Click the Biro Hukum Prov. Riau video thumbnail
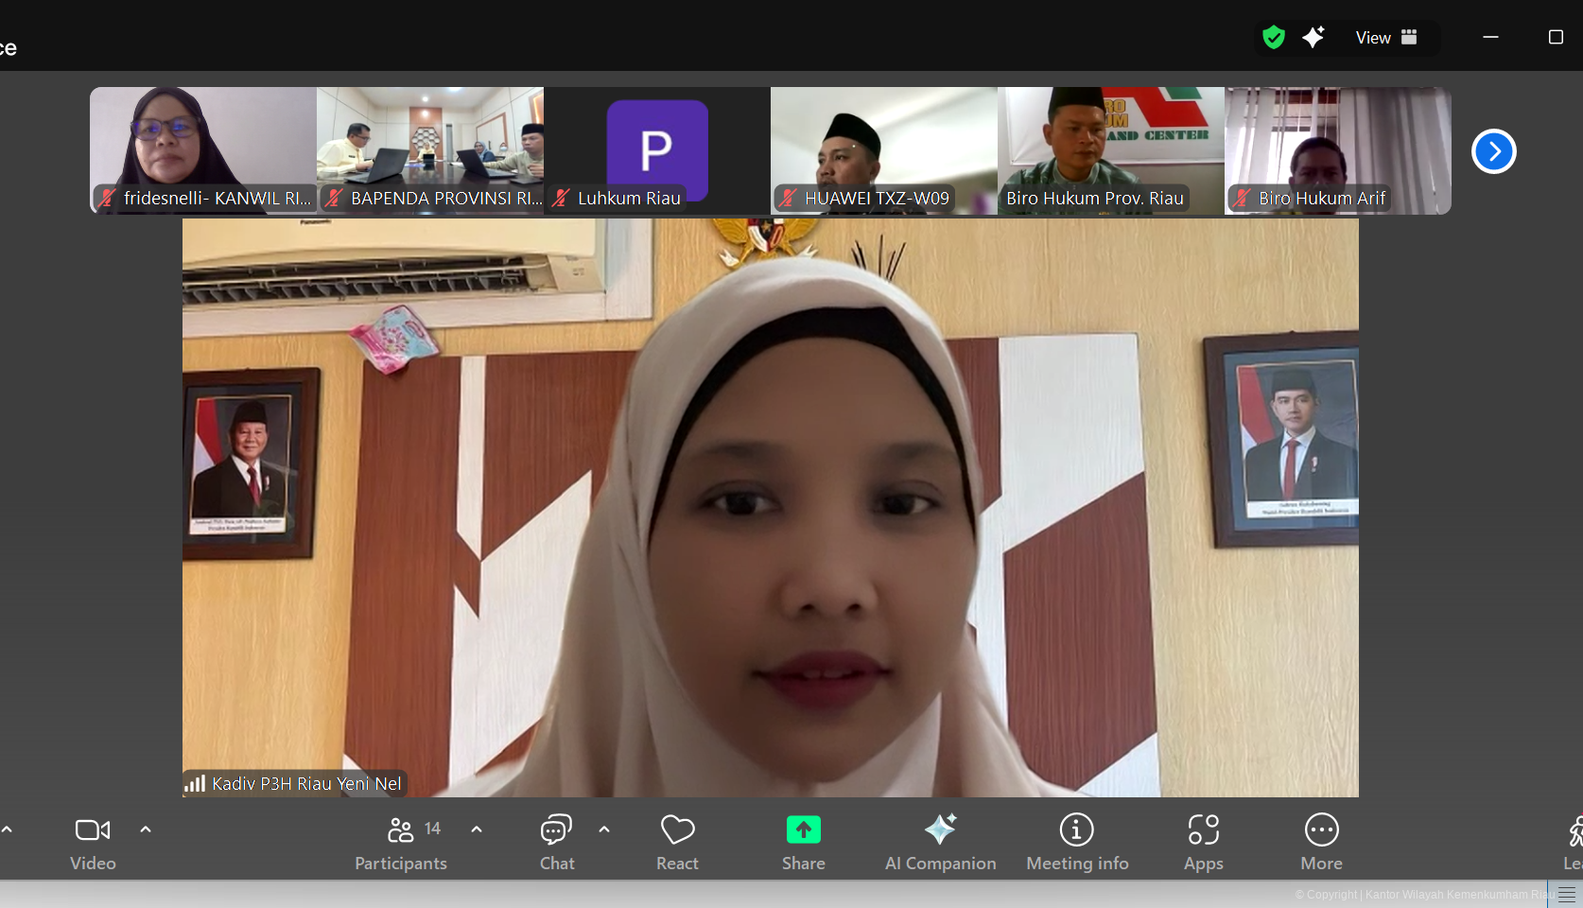The width and height of the screenshot is (1583, 908). coord(1111,149)
